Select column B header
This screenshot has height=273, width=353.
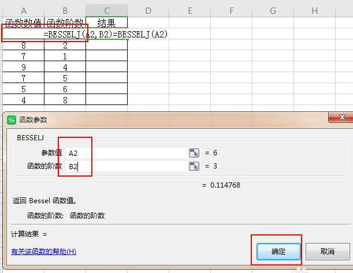(65, 11)
